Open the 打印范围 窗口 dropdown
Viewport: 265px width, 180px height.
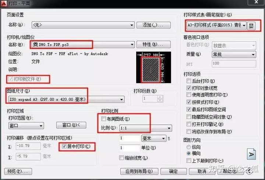(x=26, y=126)
